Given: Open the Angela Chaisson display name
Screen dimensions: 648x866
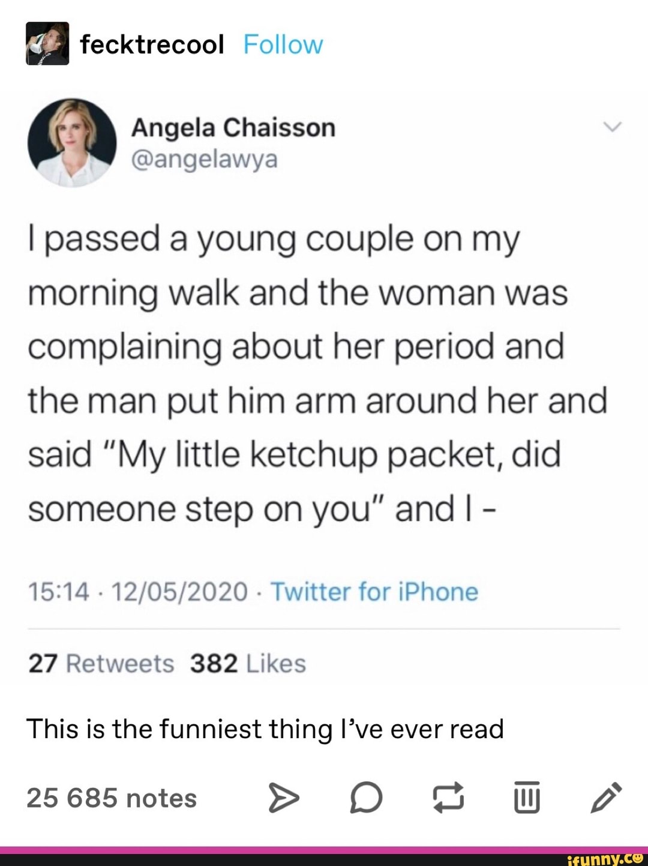Looking at the screenshot, I should click(233, 127).
